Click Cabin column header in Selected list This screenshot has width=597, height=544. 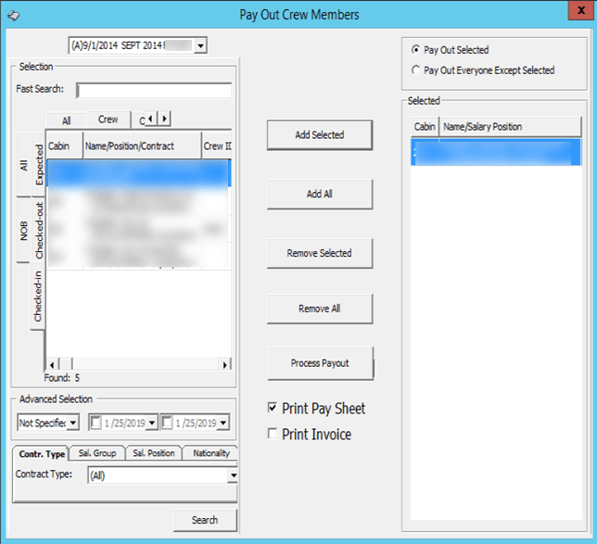pos(425,127)
